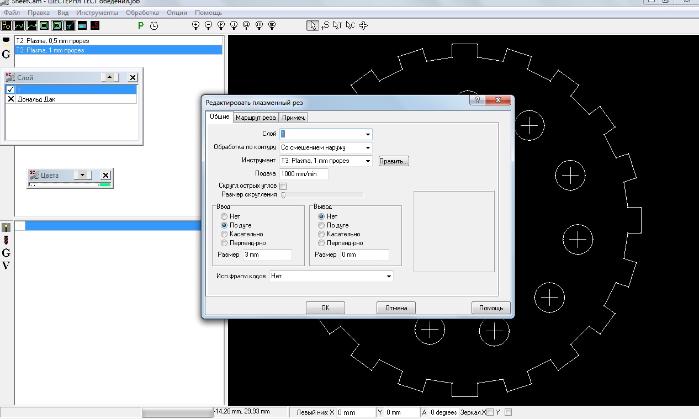Click the jet cutting icon beside operations list
The width and height of the screenshot is (699, 419).
click(6, 227)
